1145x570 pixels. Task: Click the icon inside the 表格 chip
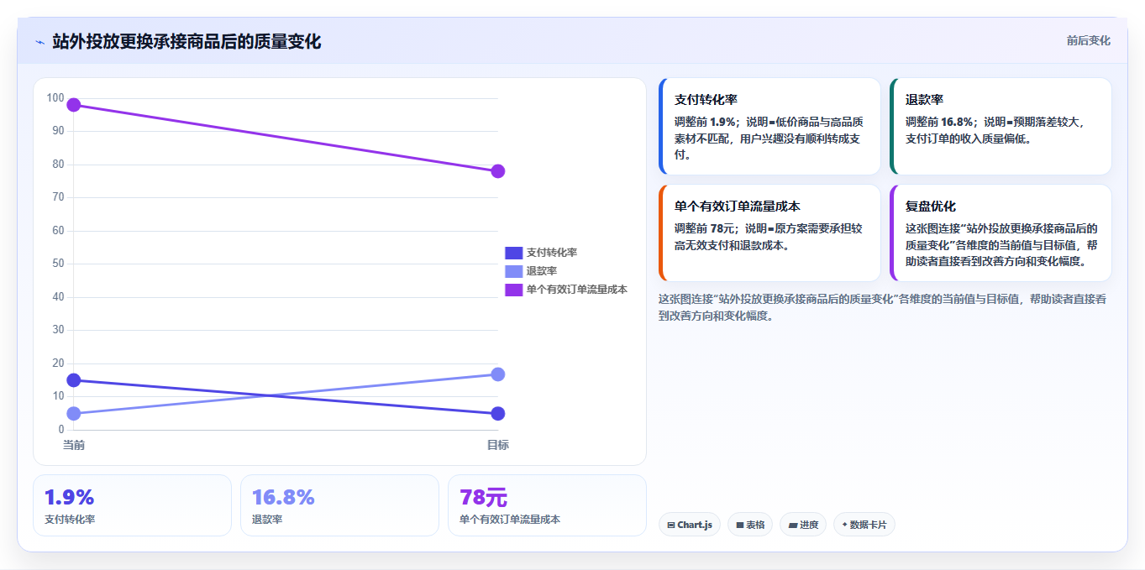click(x=739, y=526)
